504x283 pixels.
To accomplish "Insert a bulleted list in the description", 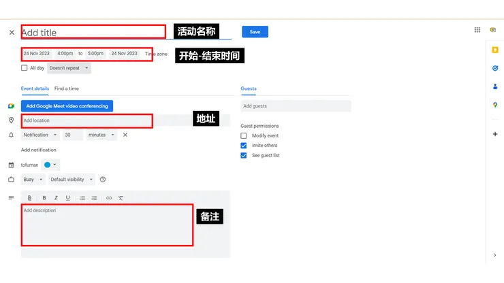I will coord(94,198).
